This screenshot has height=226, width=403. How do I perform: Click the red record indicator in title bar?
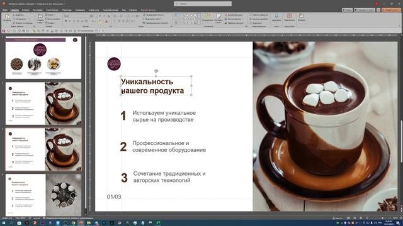click(x=377, y=4)
